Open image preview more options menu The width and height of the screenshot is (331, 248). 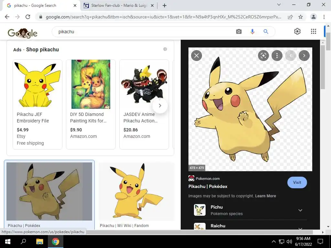coord(277,56)
